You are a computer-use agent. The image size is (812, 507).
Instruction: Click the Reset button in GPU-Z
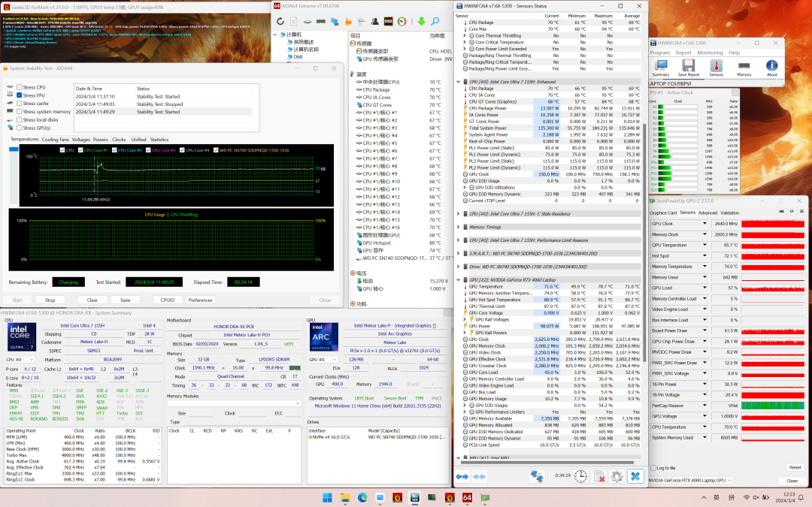794,468
